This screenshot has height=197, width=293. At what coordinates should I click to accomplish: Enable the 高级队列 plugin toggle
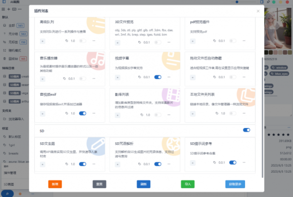(83, 41)
